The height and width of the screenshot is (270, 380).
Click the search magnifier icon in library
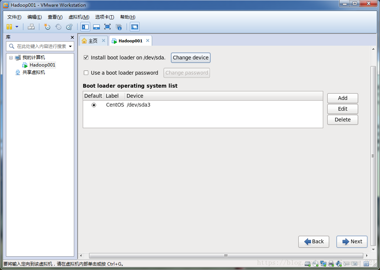click(12, 46)
